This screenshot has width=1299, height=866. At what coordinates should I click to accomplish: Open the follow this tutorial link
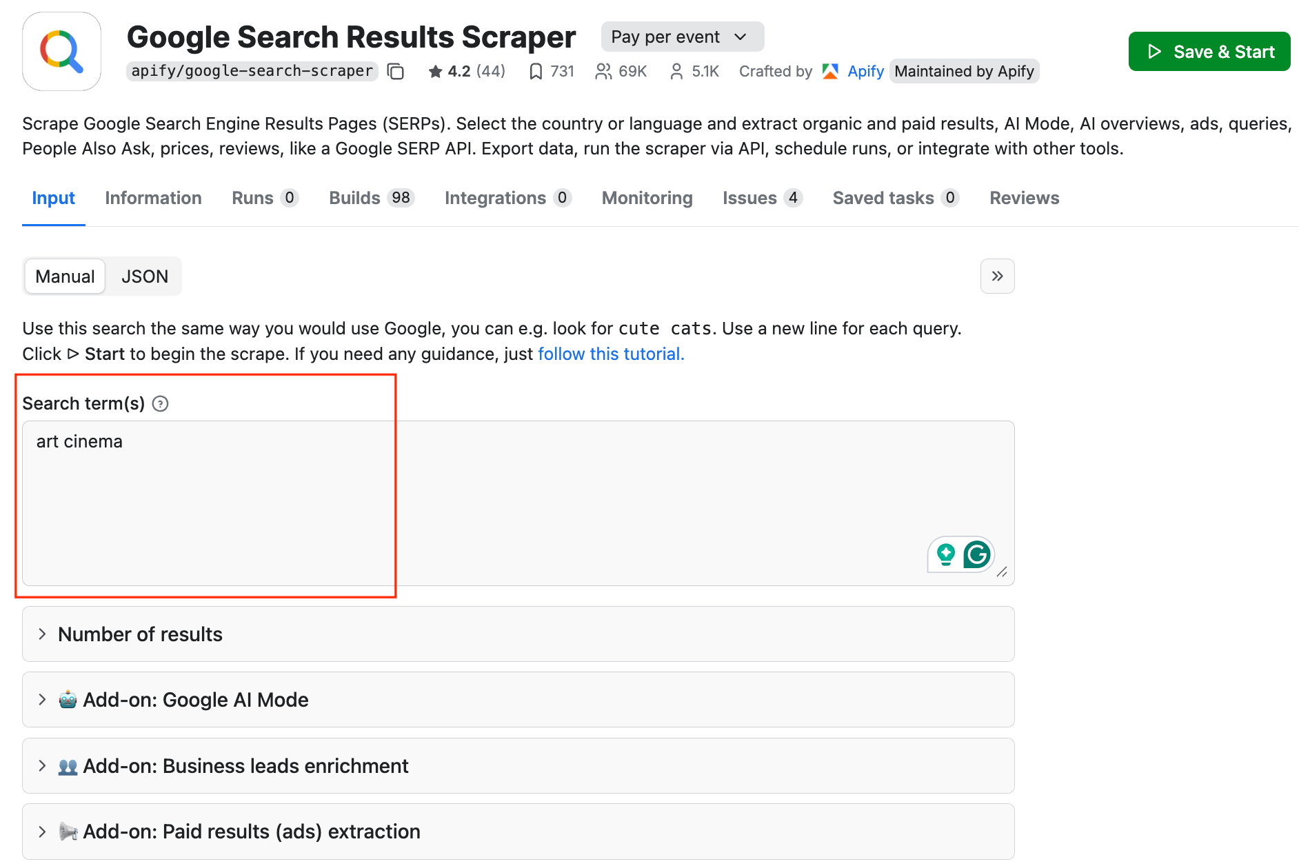pos(609,354)
